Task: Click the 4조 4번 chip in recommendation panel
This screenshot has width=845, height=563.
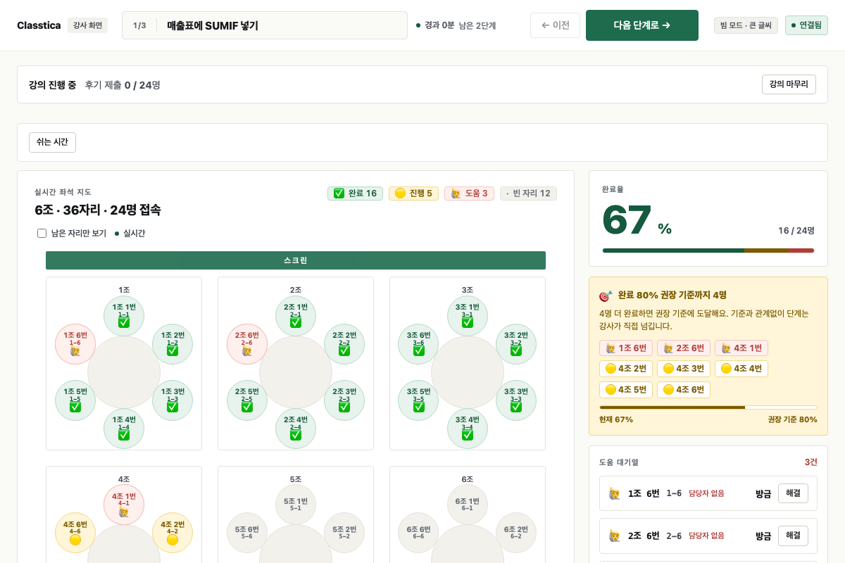Action: pos(741,369)
